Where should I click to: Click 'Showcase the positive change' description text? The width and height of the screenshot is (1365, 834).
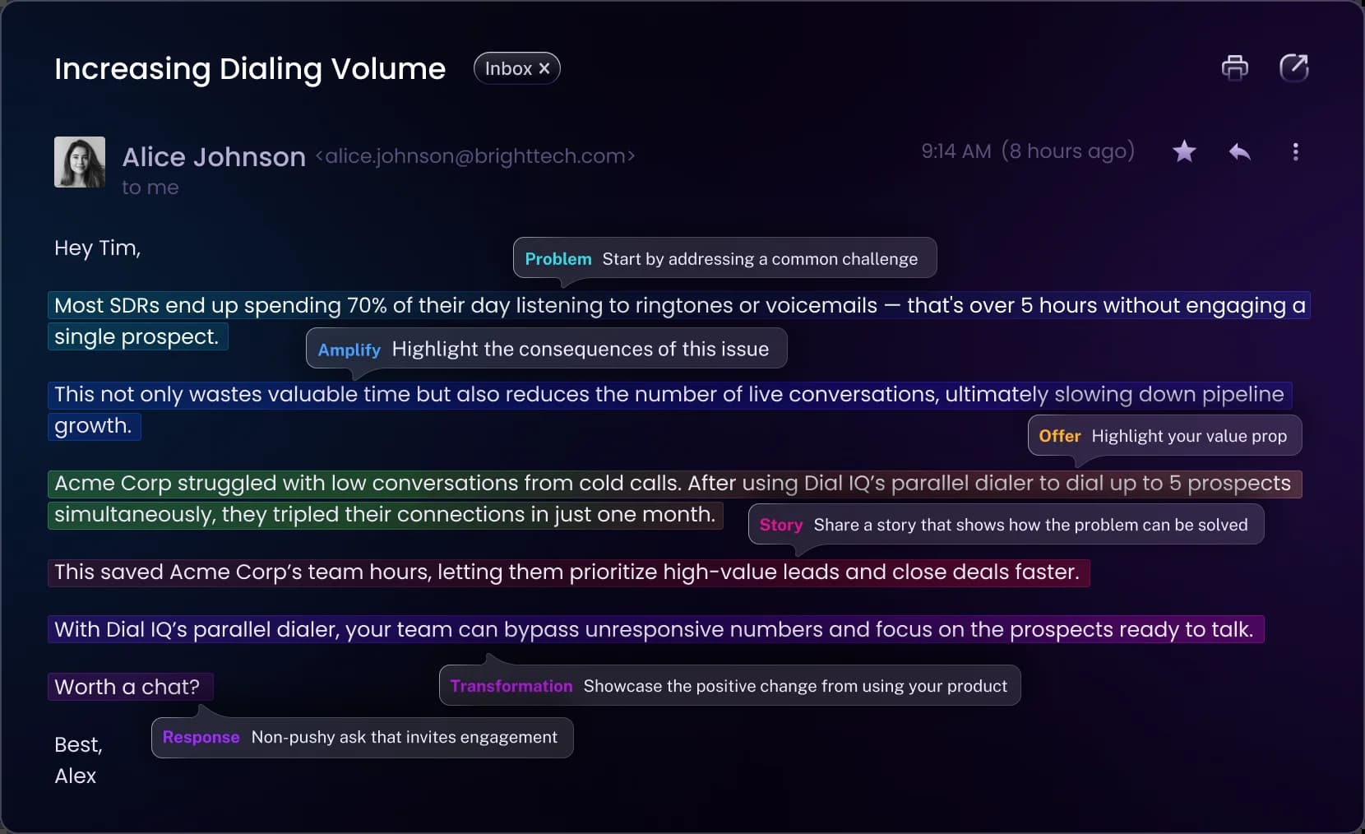coord(795,686)
